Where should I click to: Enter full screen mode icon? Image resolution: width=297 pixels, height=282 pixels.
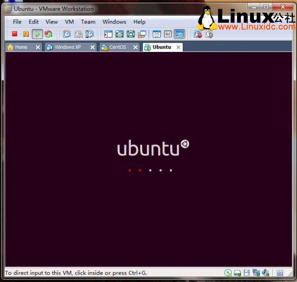coord(131,34)
